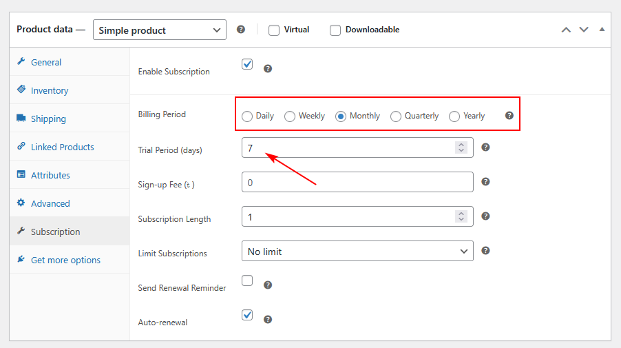The height and width of the screenshot is (348, 621).
Task: Click the Trial Period days input field
Action: 357,147
